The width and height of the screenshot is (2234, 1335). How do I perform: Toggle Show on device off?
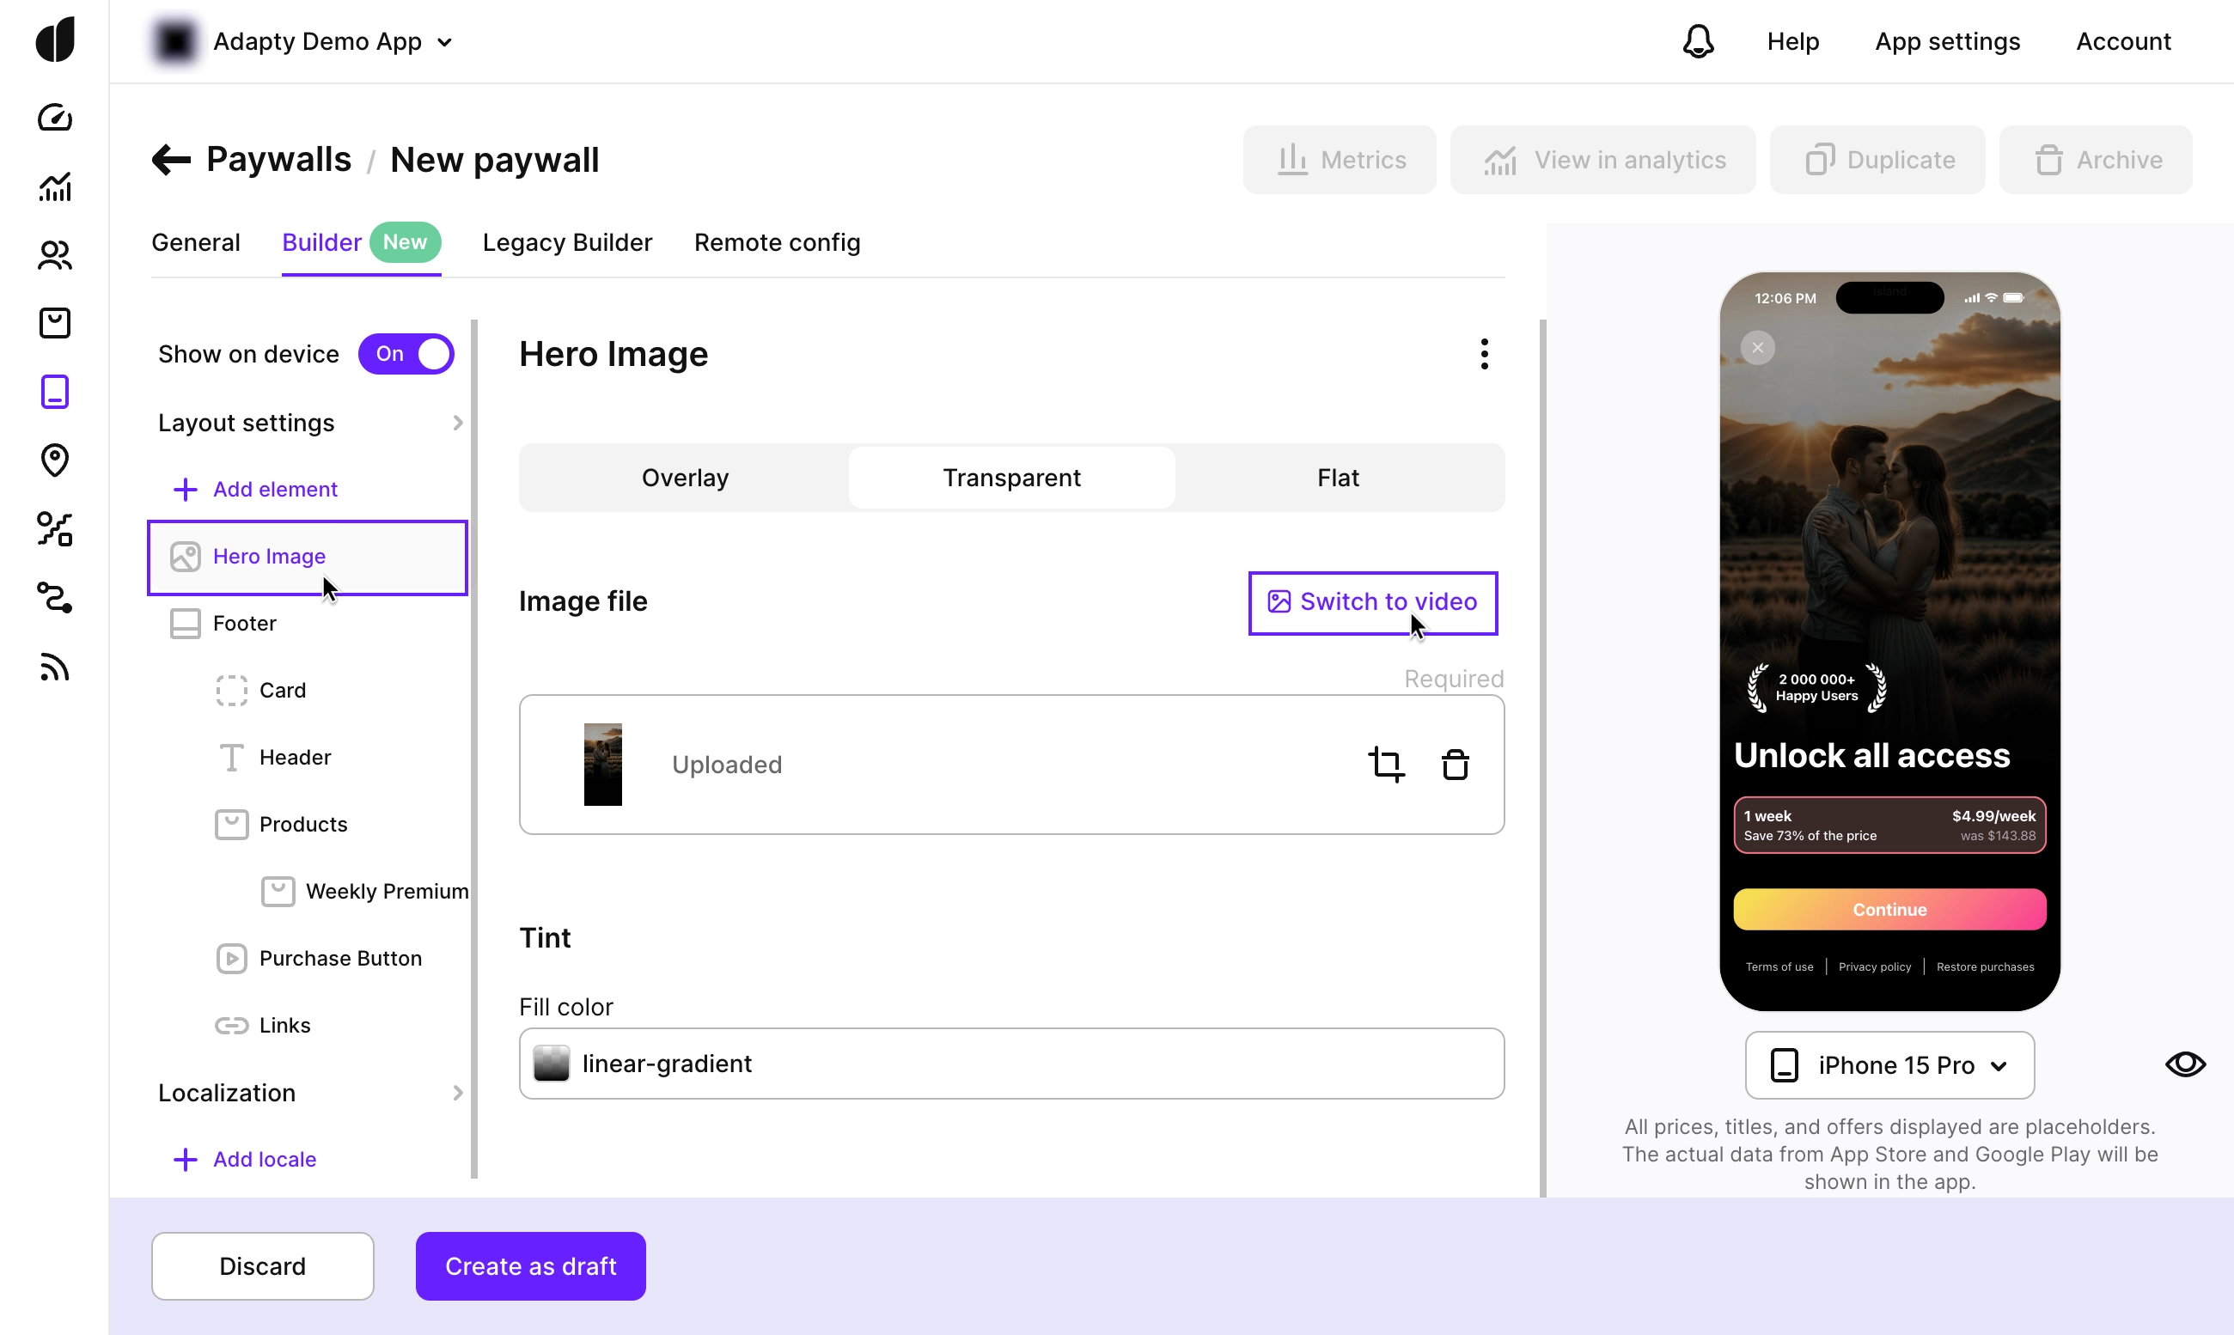pos(406,354)
